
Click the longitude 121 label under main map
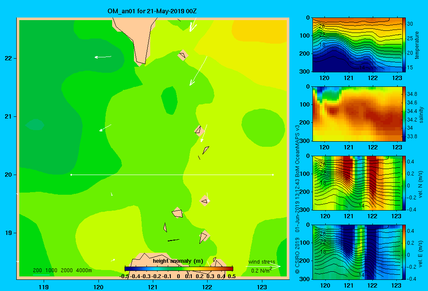(x=153, y=287)
